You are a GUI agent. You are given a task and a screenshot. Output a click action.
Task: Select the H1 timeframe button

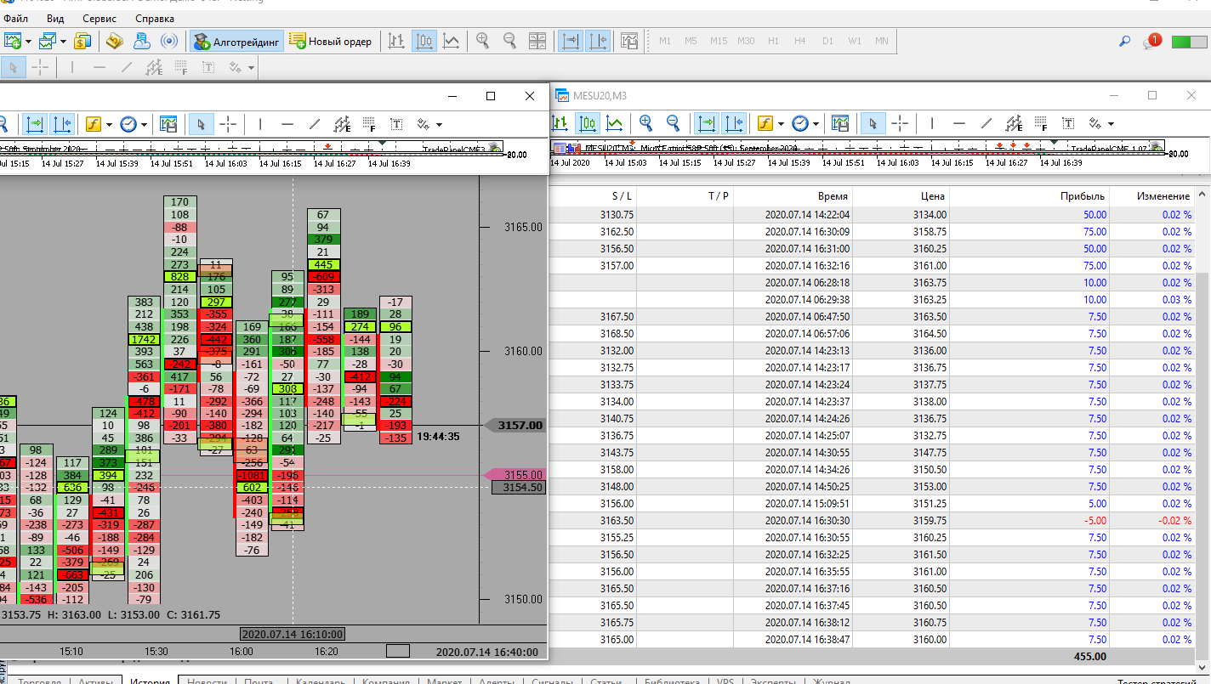point(773,41)
